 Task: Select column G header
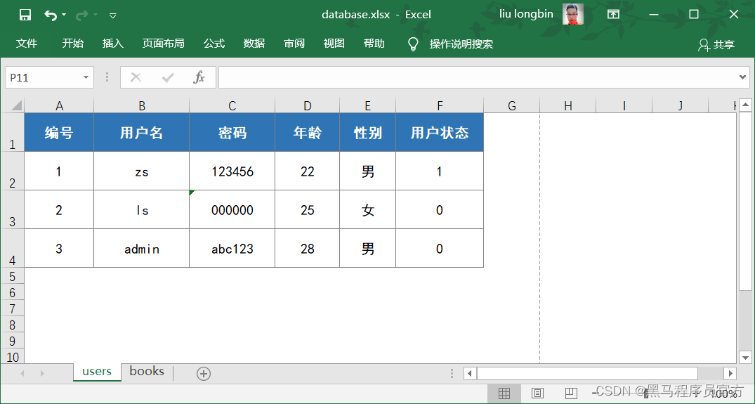coord(512,105)
